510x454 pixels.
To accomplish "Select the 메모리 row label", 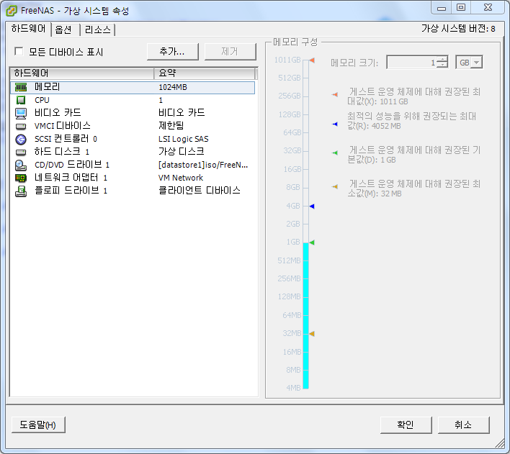I will [47, 87].
